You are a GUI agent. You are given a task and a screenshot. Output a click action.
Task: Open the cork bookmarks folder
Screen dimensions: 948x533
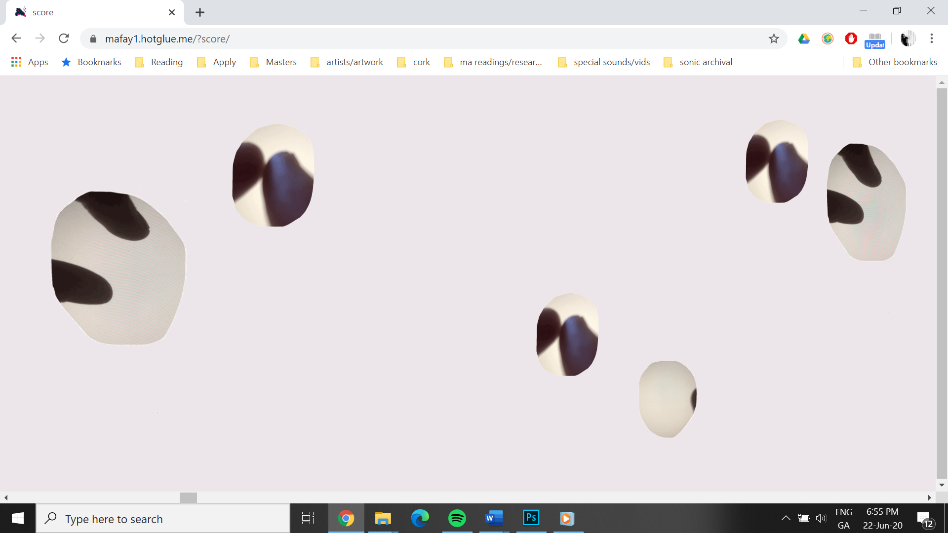[414, 62]
